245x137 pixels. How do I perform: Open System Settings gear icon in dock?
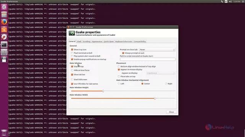[4, 37]
